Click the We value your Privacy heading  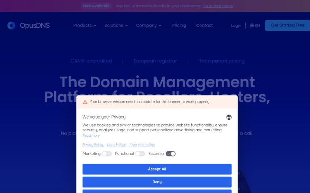tap(104, 117)
